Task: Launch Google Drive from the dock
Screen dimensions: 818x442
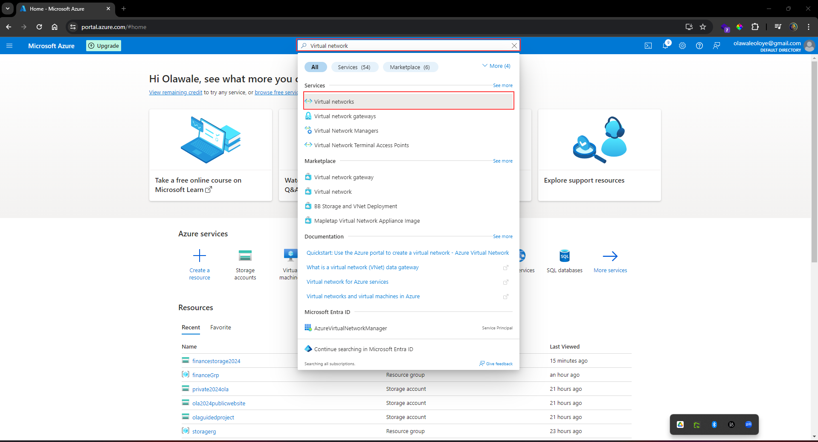Action: 680,424
